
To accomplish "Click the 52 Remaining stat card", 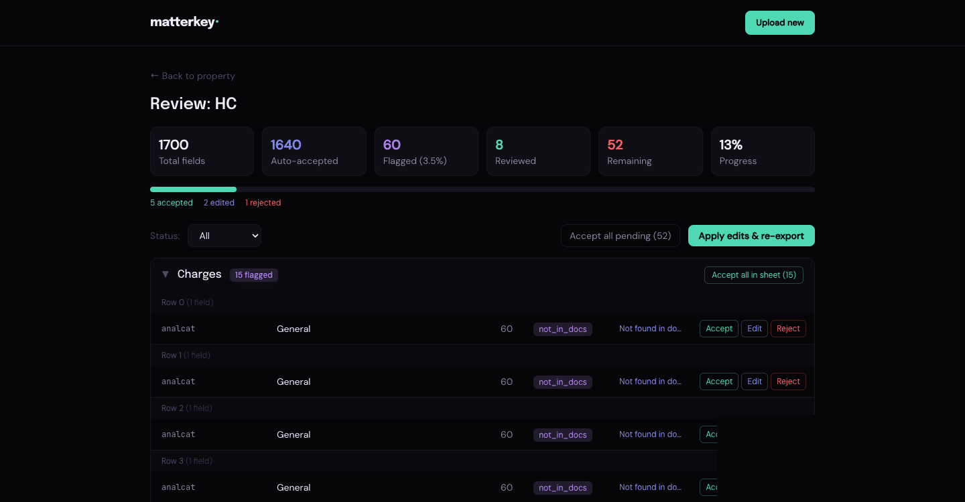I will 650,151.
